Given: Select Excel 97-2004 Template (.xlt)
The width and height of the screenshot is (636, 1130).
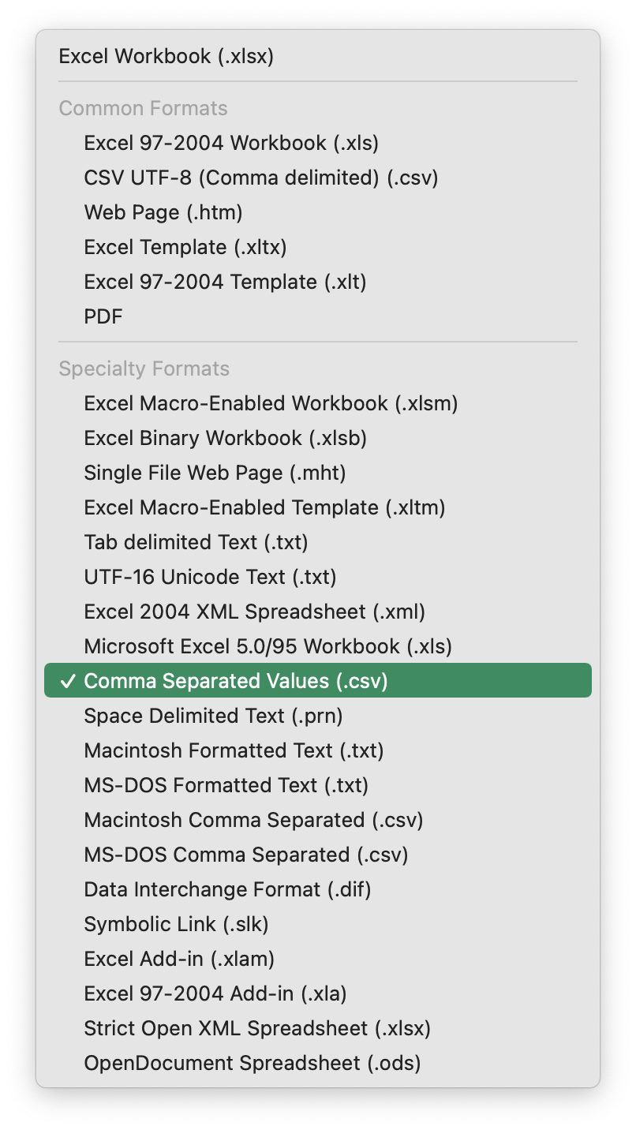Looking at the screenshot, I should click(x=225, y=282).
